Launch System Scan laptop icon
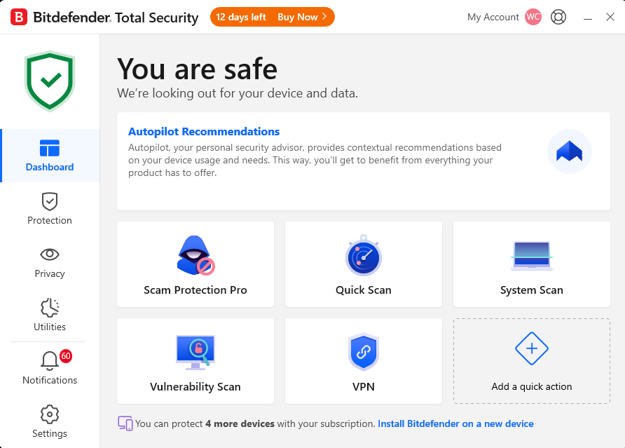Image resolution: width=625 pixels, height=448 pixels. pyautogui.click(x=532, y=256)
